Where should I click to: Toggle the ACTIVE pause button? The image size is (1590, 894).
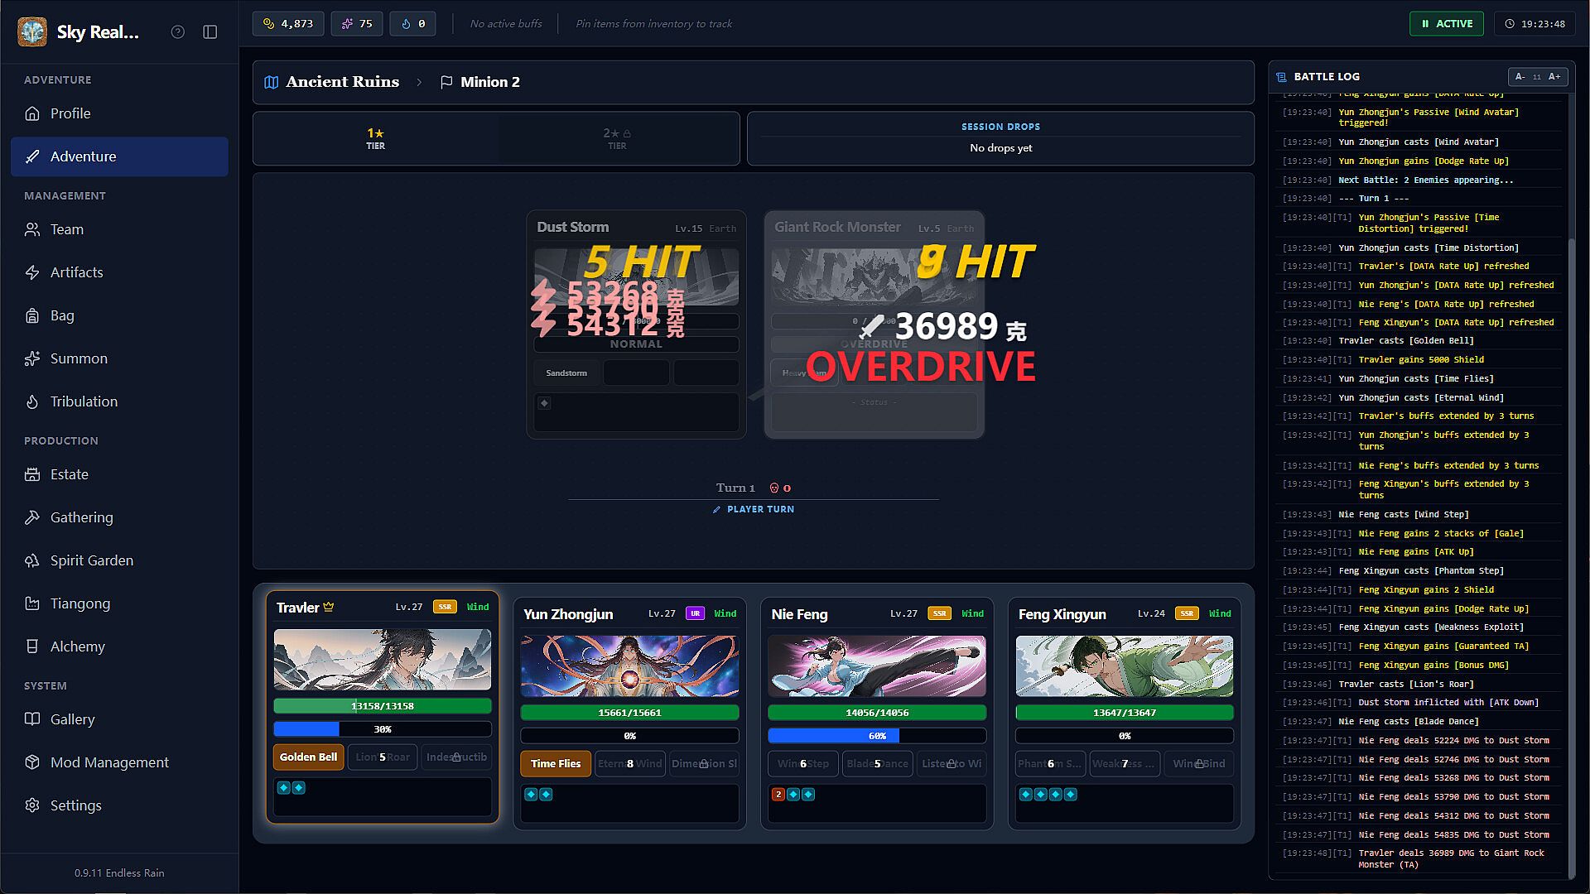pos(1446,23)
